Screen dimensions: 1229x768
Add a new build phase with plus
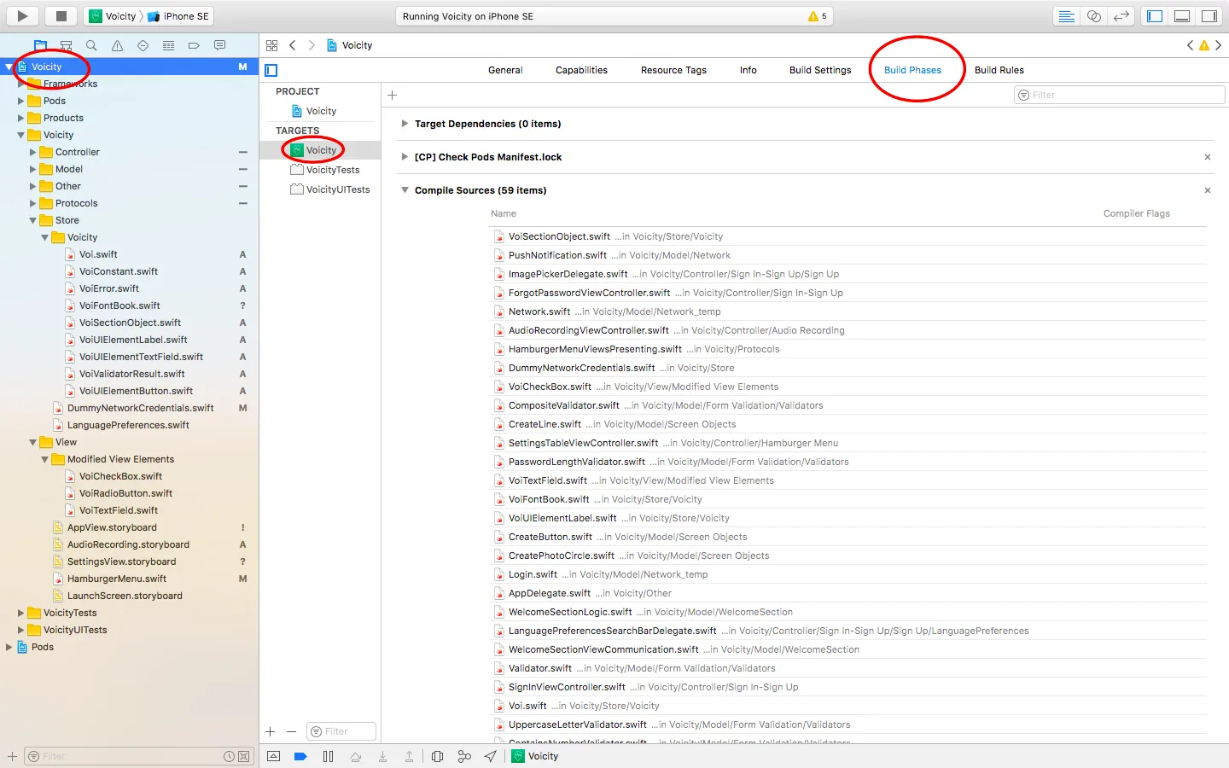(393, 96)
